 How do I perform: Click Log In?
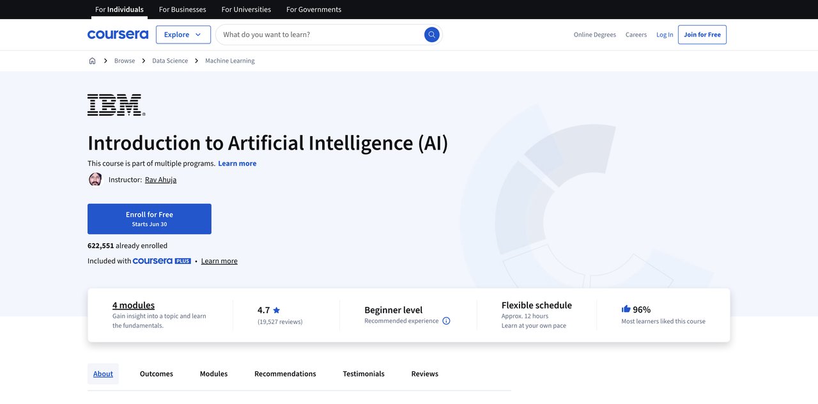665,35
